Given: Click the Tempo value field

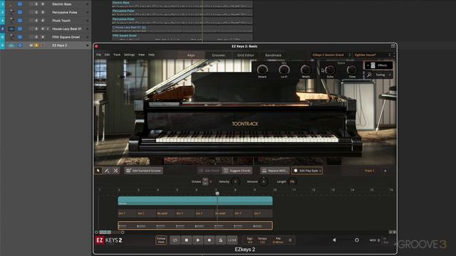Looking at the screenshot, I should click(262, 240).
